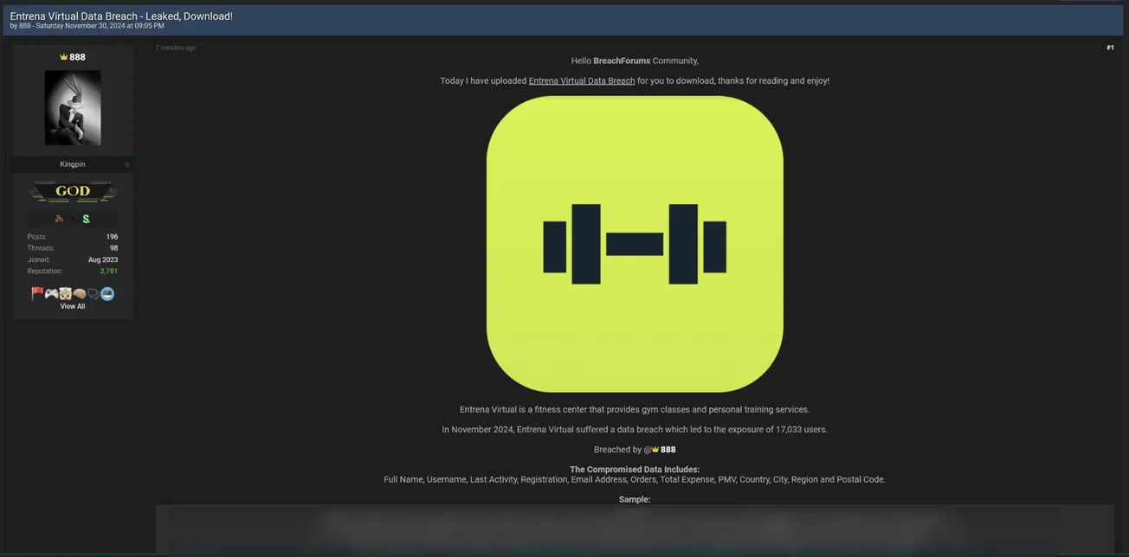Select the brain emoji award icon
This screenshot has width=1129, height=557.
point(79,293)
